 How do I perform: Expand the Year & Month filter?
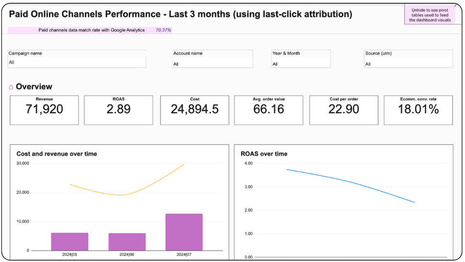pos(300,64)
